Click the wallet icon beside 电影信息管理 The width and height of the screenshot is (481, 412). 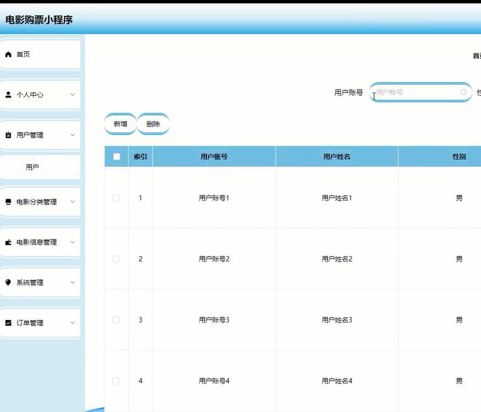coord(8,242)
